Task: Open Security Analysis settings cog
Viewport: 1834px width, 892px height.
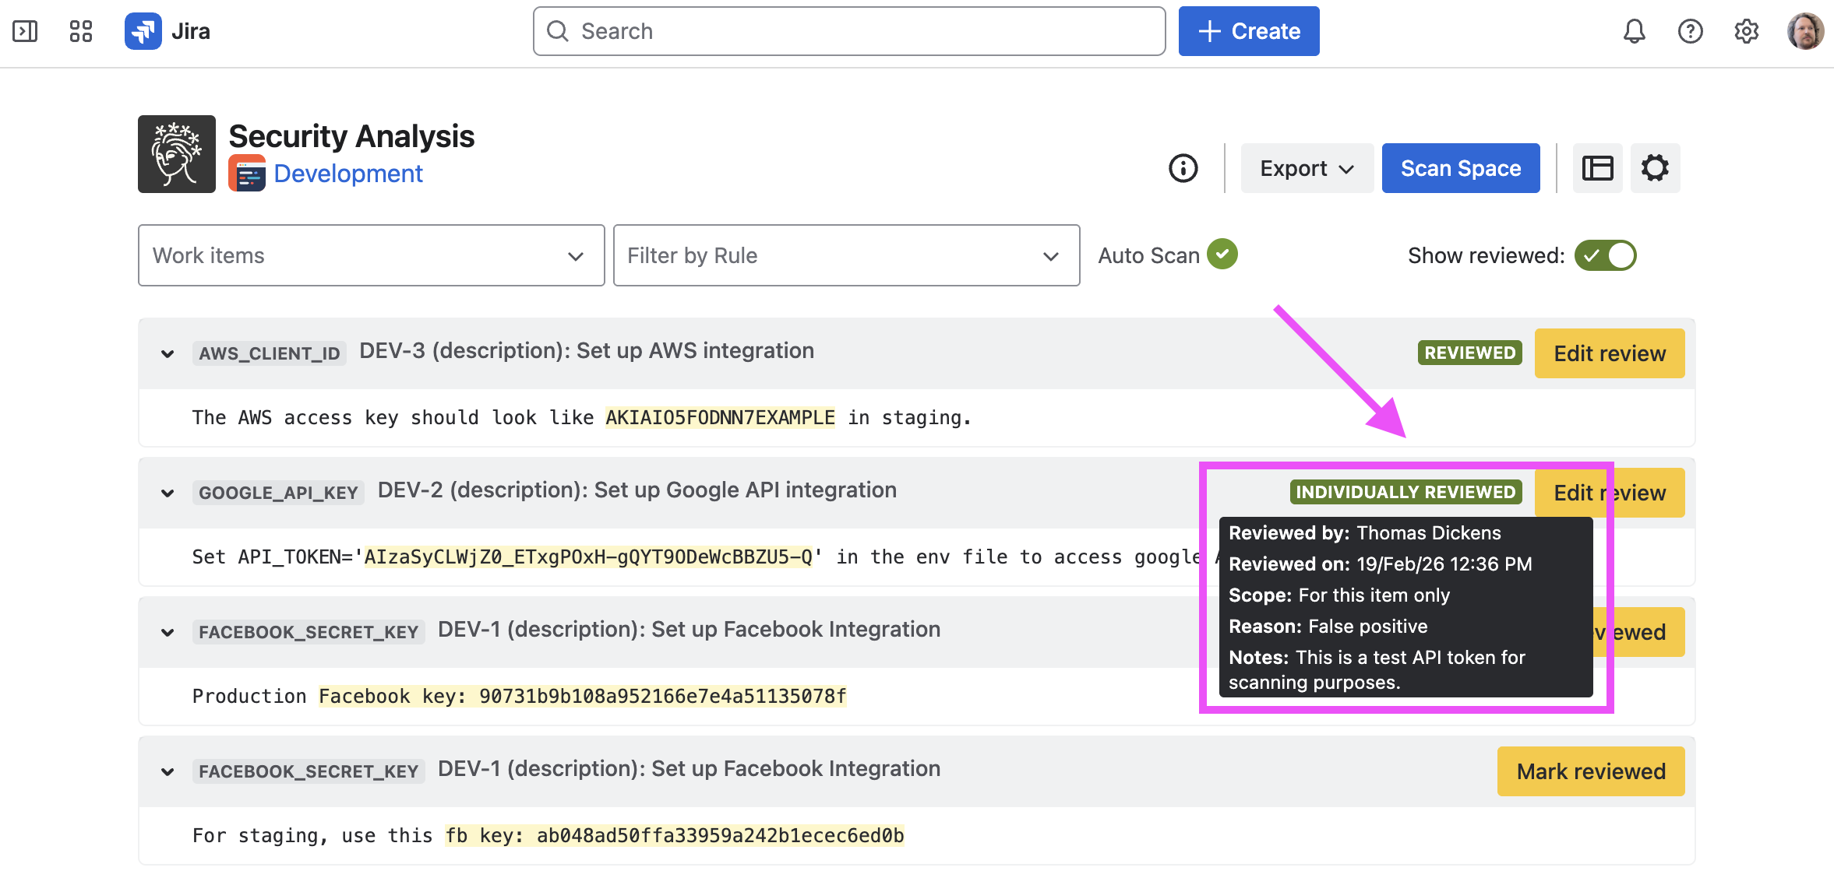Action: (x=1655, y=168)
